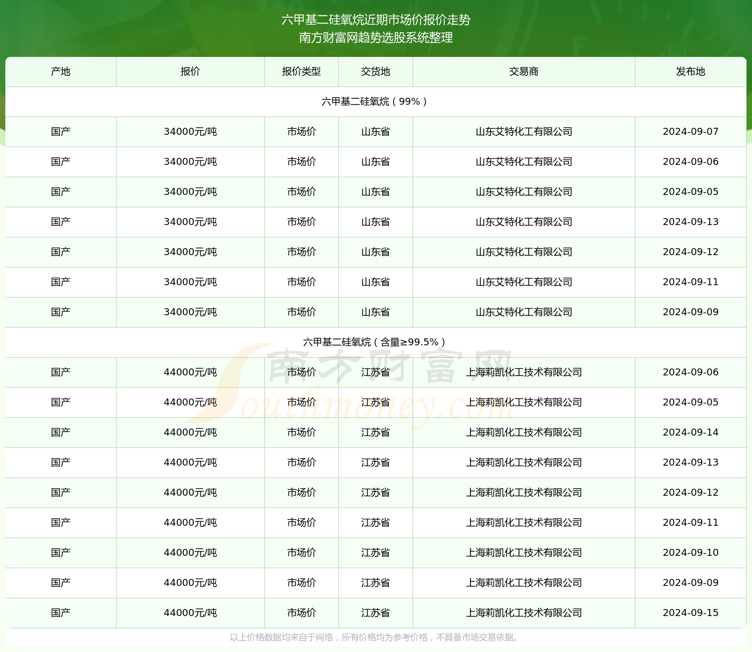Click the footer price disclaimer text

(375, 637)
